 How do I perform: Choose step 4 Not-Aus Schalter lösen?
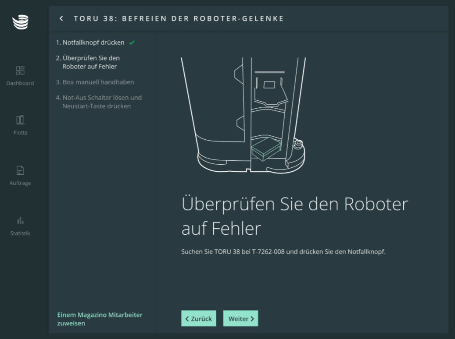point(99,102)
